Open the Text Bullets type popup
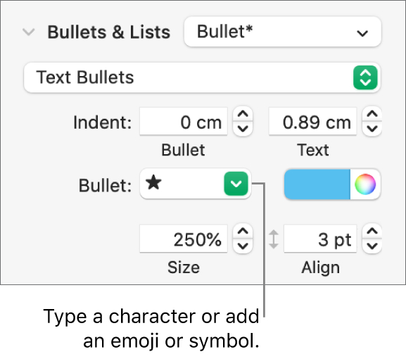The image size is (406, 359). 202,77
